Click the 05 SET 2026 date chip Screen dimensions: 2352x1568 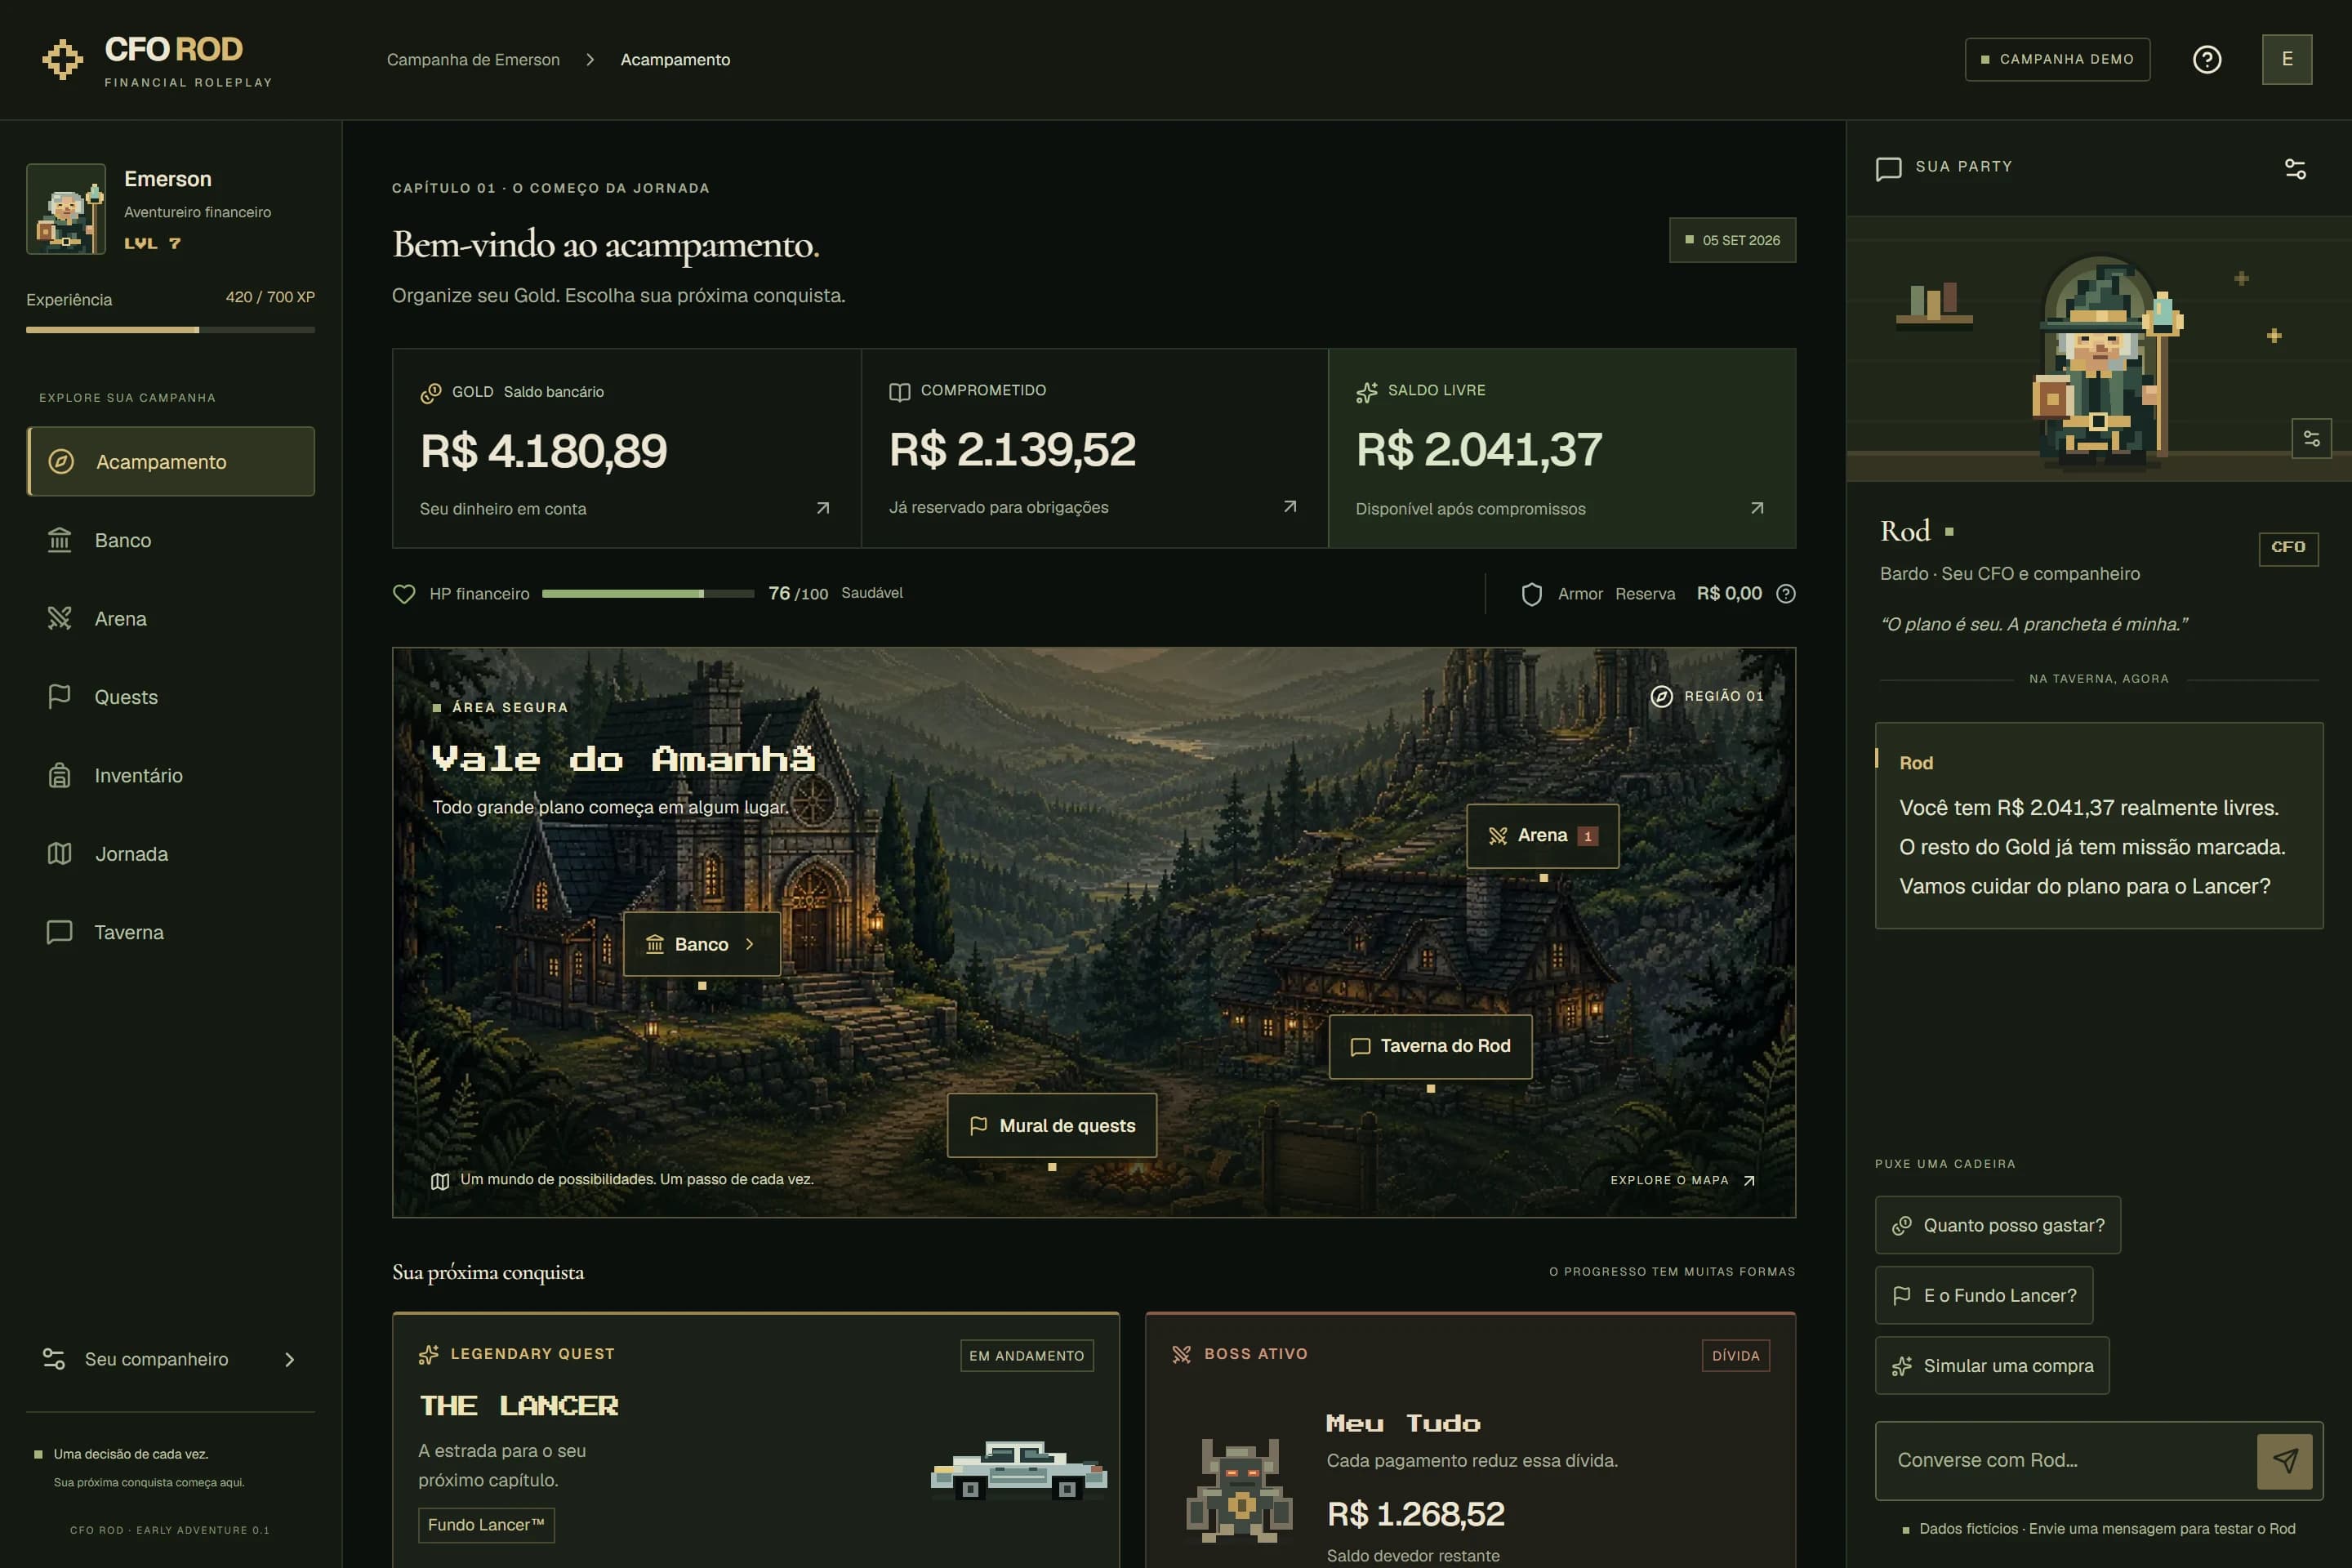coord(1732,240)
